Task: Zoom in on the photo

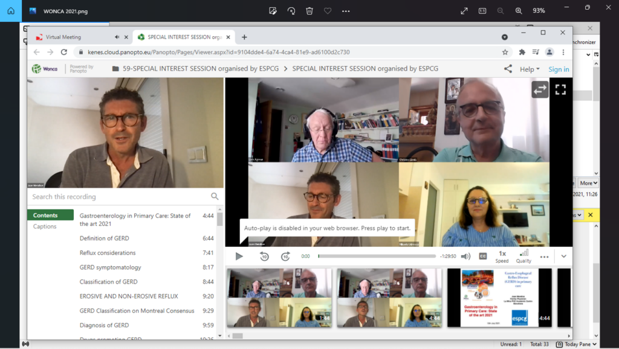Action: [519, 11]
